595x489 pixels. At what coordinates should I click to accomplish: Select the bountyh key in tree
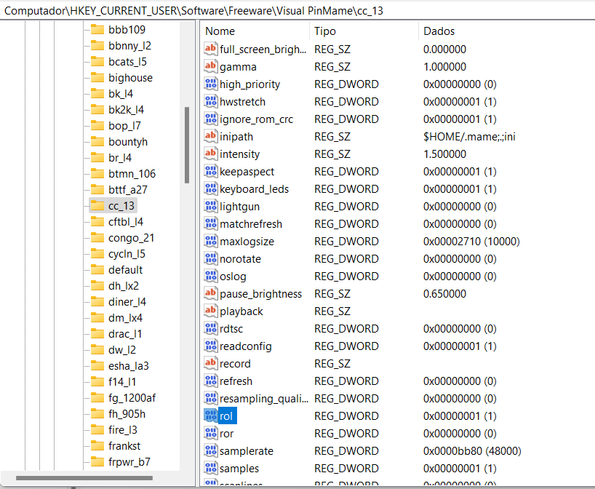128,142
